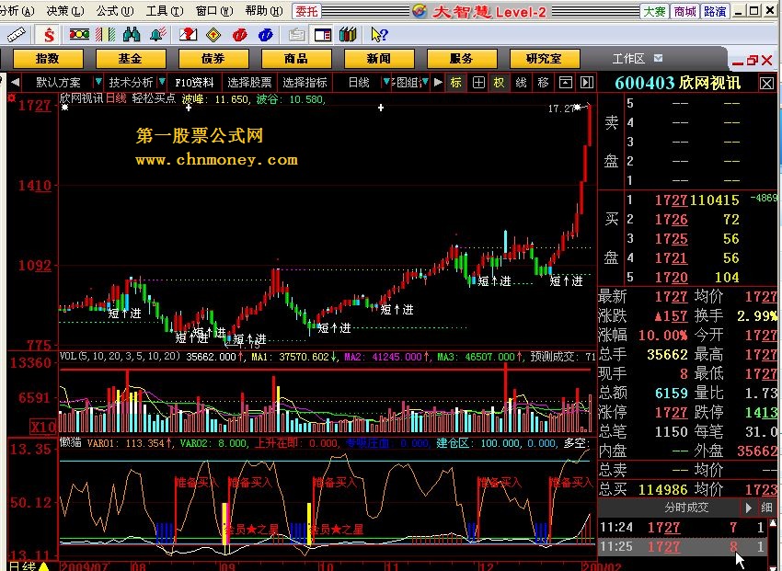Open the 日线 period dropdown arrow

[386, 82]
